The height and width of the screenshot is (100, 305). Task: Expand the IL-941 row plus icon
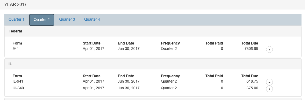pos(269,82)
